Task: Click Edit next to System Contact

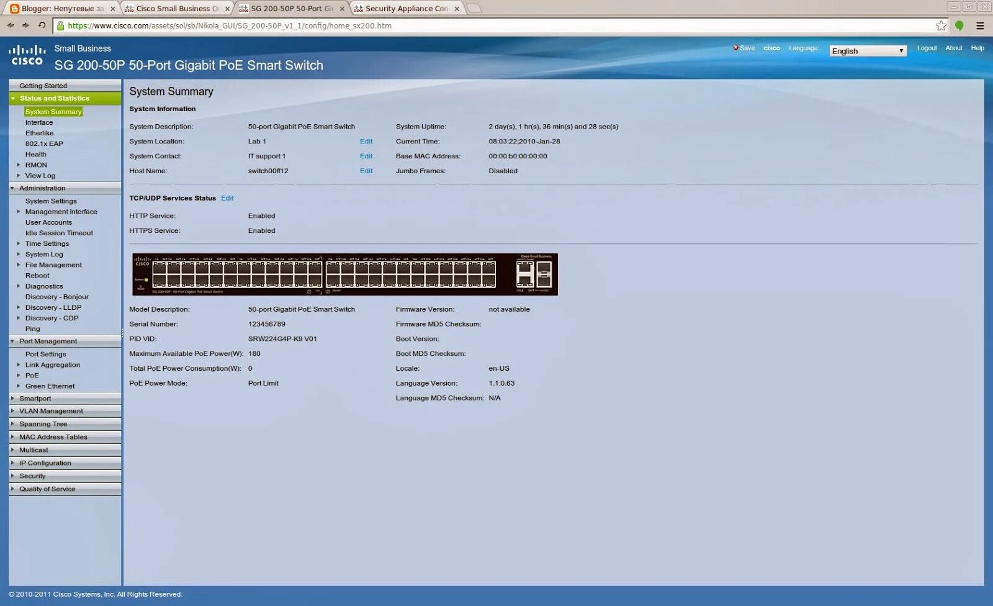Action: coord(366,156)
